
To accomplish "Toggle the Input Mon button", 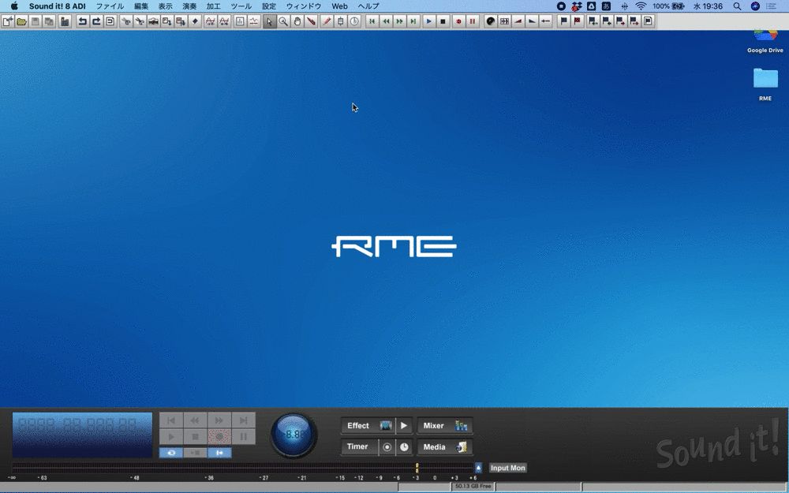I will tap(507, 468).
